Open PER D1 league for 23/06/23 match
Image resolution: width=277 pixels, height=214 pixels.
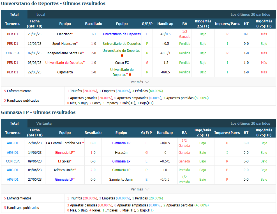(x=13, y=34)
